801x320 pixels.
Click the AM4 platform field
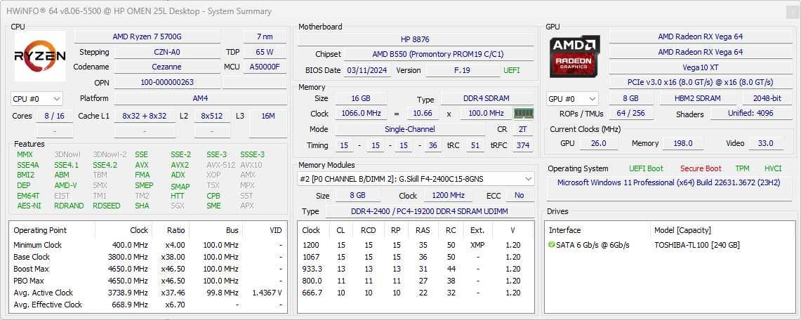click(x=200, y=98)
